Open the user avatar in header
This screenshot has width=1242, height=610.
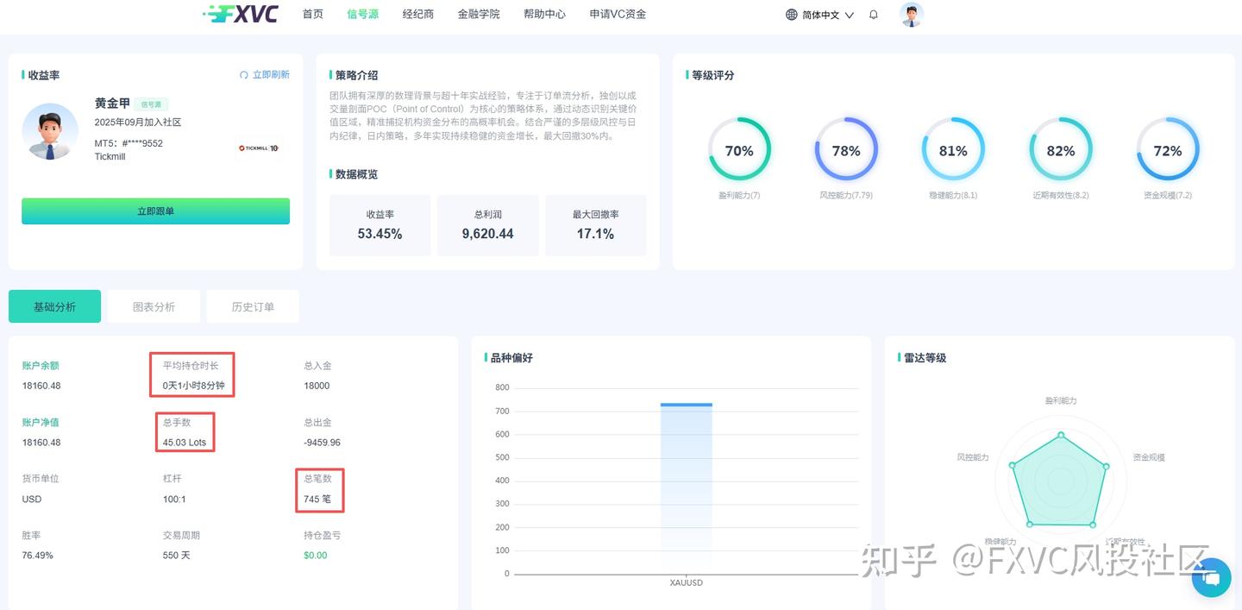912,15
